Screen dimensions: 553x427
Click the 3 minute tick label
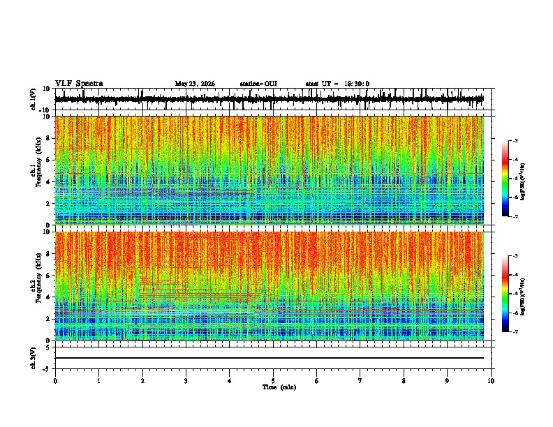point(186,381)
